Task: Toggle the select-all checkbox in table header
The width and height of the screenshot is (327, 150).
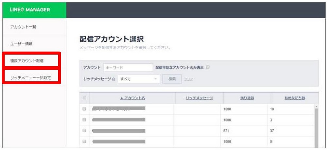Action: coord(84,98)
